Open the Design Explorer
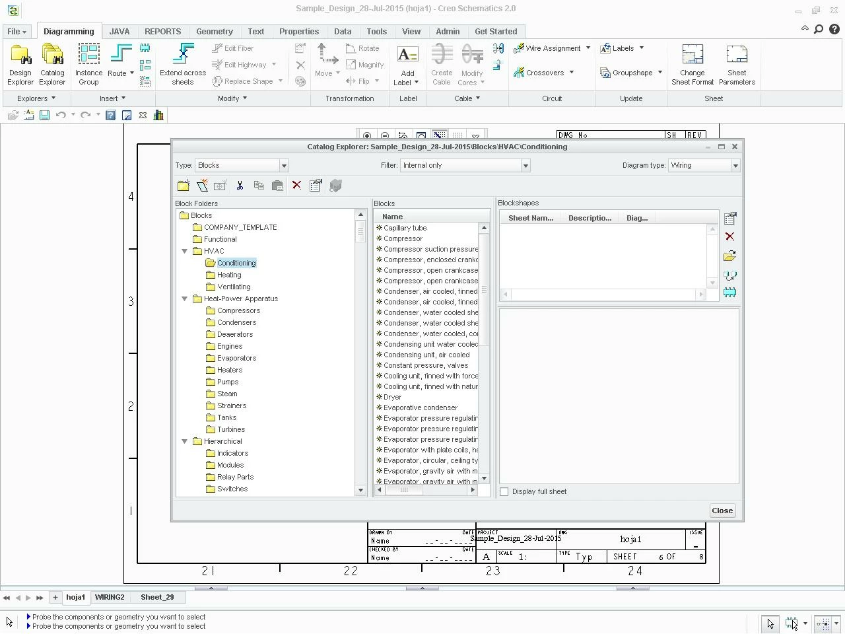Screen dimensions: 845x634 pyautogui.click(x=20, y=65)
